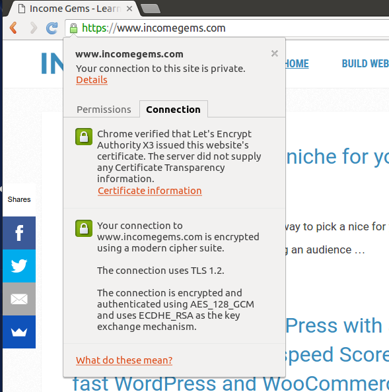Click the forward navigation arrow
Image resolution: width=389 pixels, height=392 pixels.
(33, 28)
